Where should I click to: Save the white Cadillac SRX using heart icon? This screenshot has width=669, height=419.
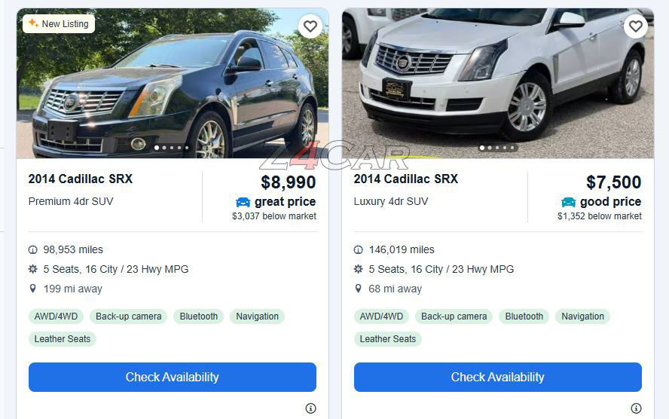(636, 26)
